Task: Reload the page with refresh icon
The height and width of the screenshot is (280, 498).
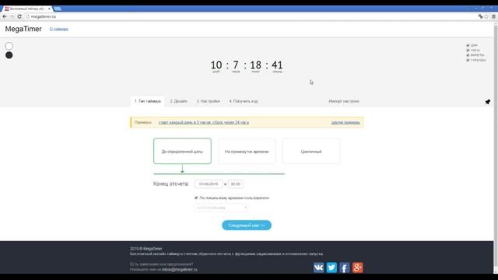Action: pos(19,16)
